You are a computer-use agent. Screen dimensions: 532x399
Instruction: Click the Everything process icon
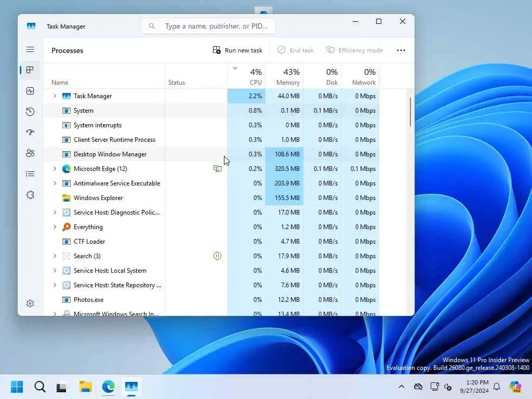pyautogui.click(x=66, y=227)
